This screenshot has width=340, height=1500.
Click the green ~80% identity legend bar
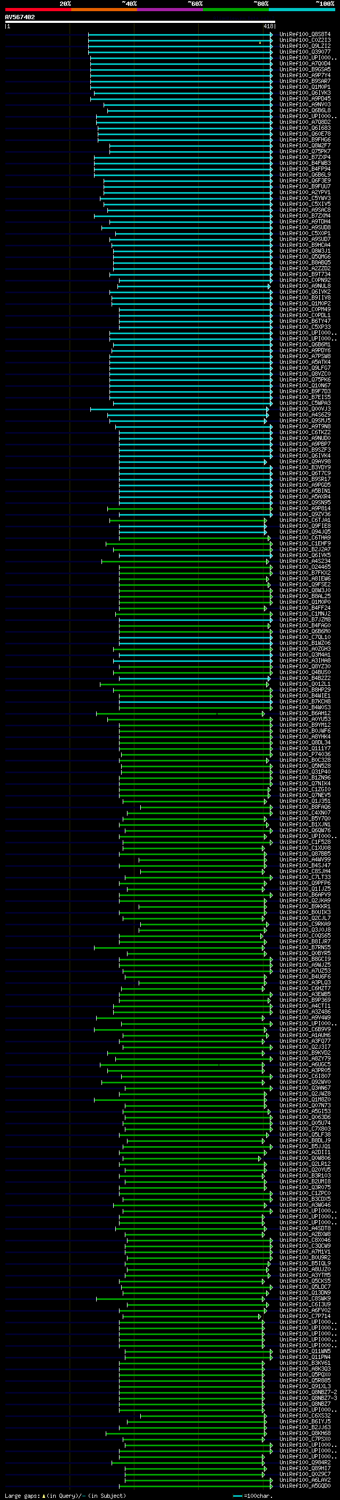236,10
